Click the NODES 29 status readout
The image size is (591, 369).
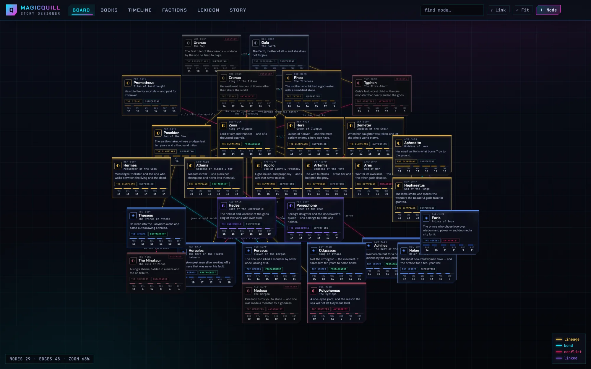20,359
